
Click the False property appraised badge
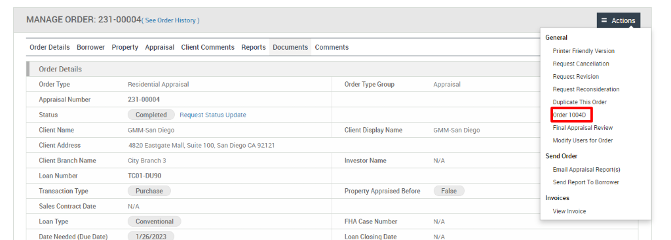click(449, 191)
